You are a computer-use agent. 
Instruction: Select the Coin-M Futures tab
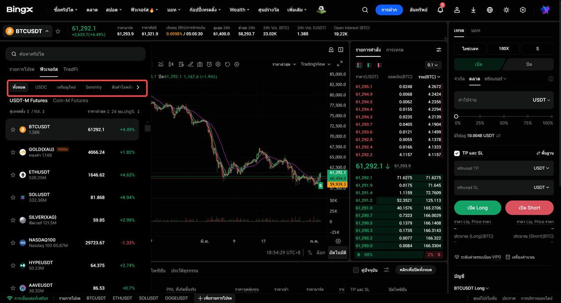tap(71, 100)
